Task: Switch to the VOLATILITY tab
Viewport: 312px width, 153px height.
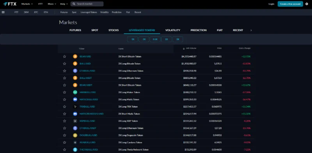Action: 173,30
